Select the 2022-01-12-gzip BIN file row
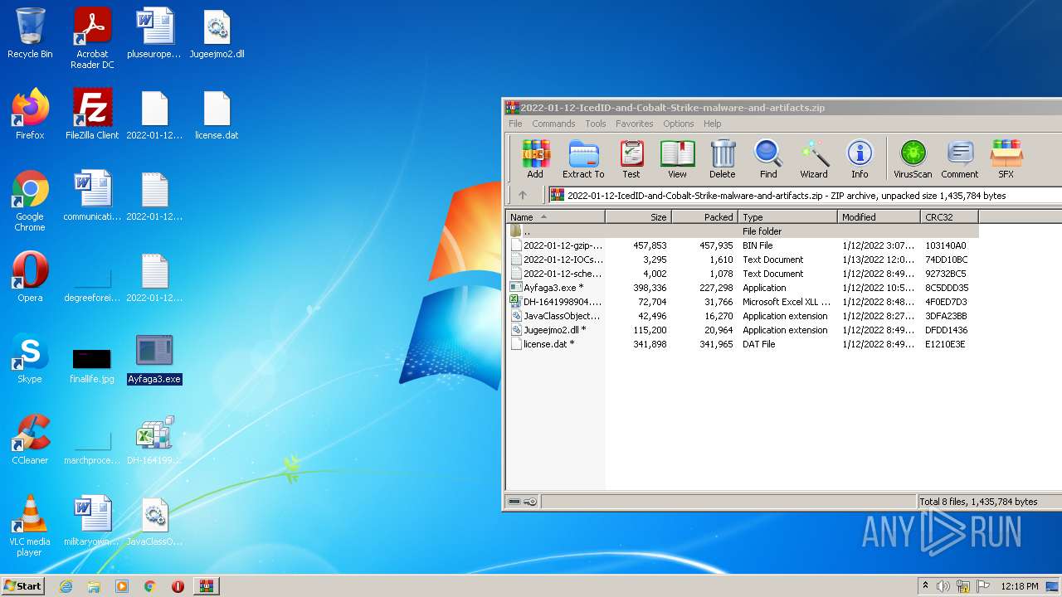 pyautogui.click(x=743, y=245)
